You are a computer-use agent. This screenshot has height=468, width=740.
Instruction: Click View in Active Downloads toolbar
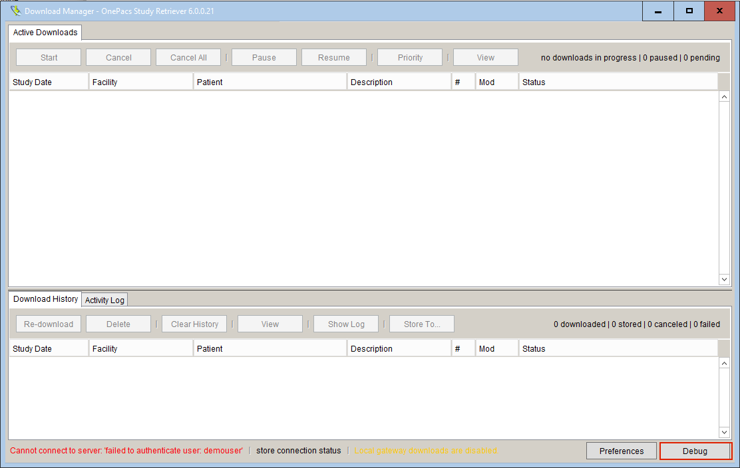tap(486, 57)
